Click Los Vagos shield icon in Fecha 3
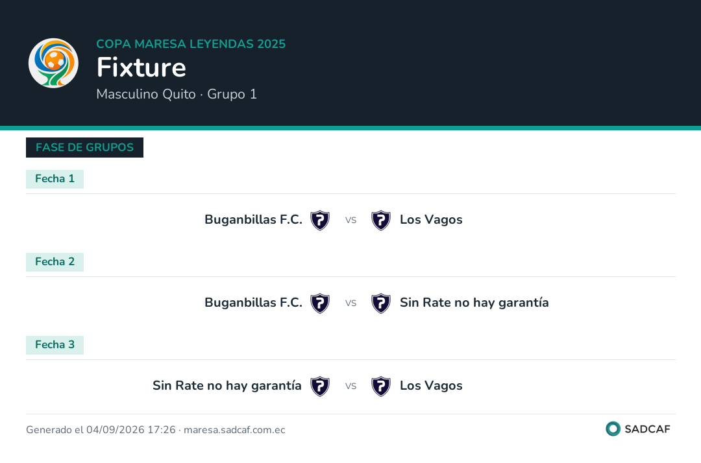Viewport: 701px width, 463px height. point(381,386)
